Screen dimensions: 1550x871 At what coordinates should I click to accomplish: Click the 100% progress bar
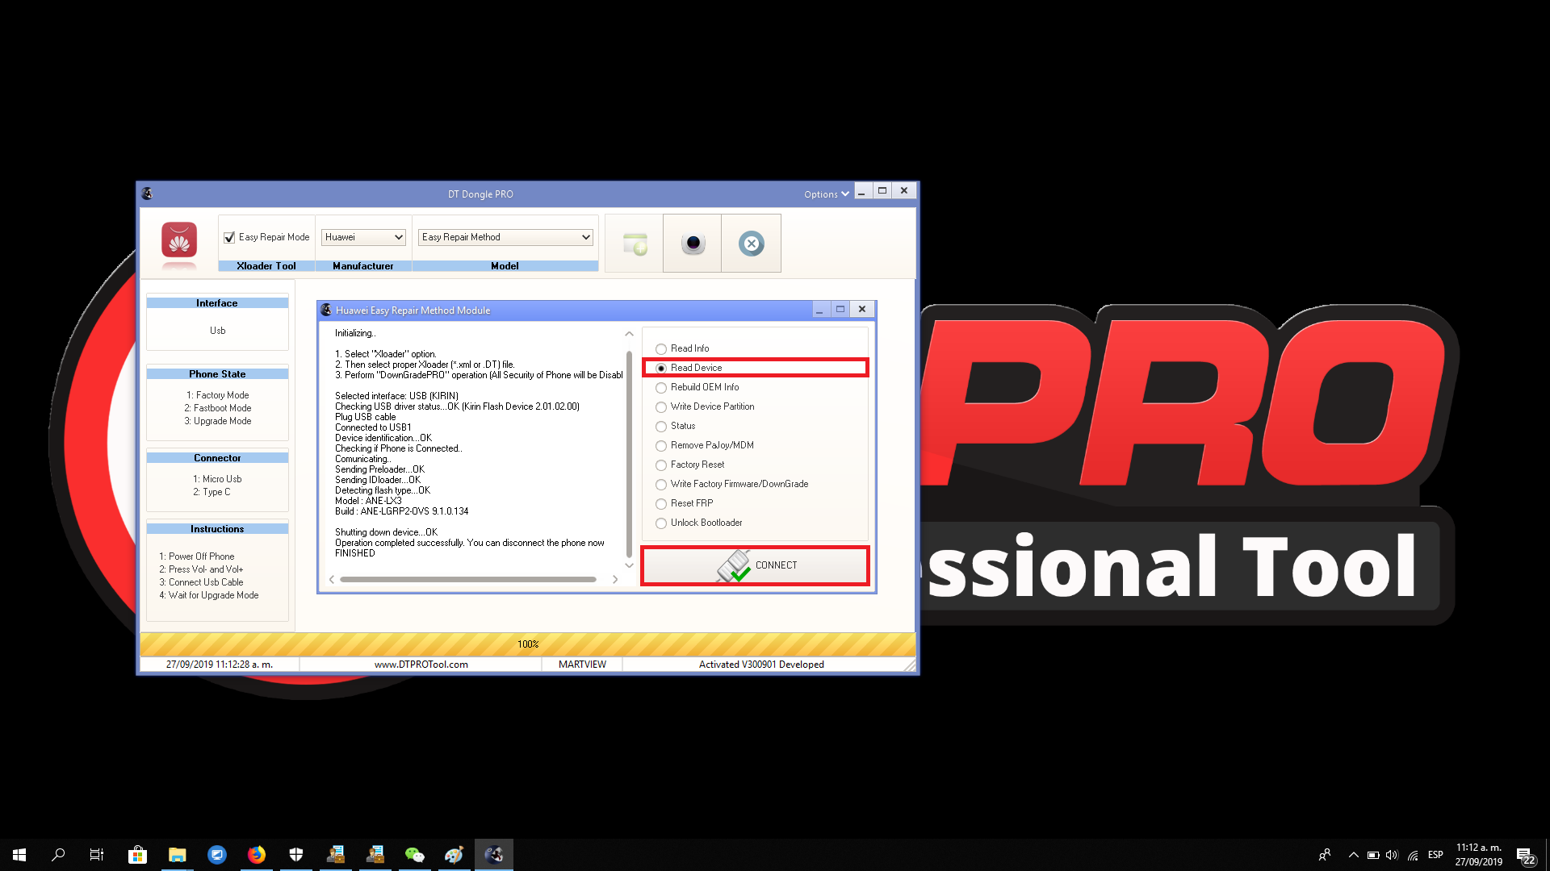pyautogui.click(x=528, y=644)
